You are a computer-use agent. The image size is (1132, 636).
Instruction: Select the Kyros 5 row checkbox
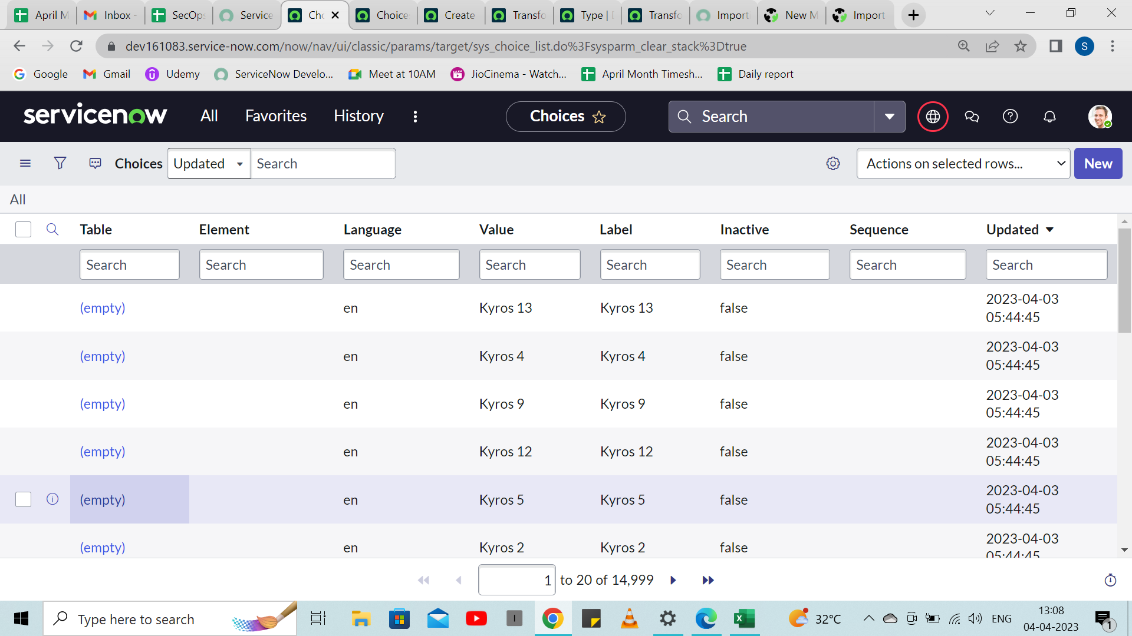[x=23, y=499]
